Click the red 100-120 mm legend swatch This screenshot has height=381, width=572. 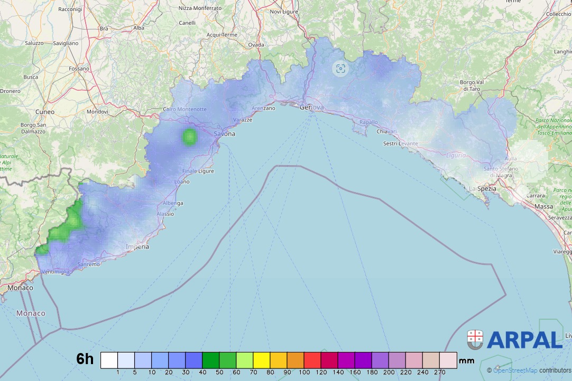point(312,360)
